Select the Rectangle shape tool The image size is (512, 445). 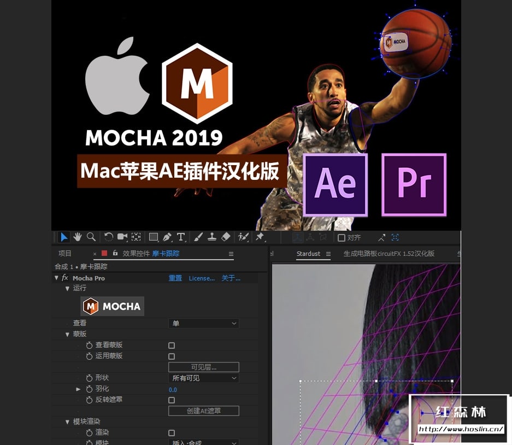[154, 237]
